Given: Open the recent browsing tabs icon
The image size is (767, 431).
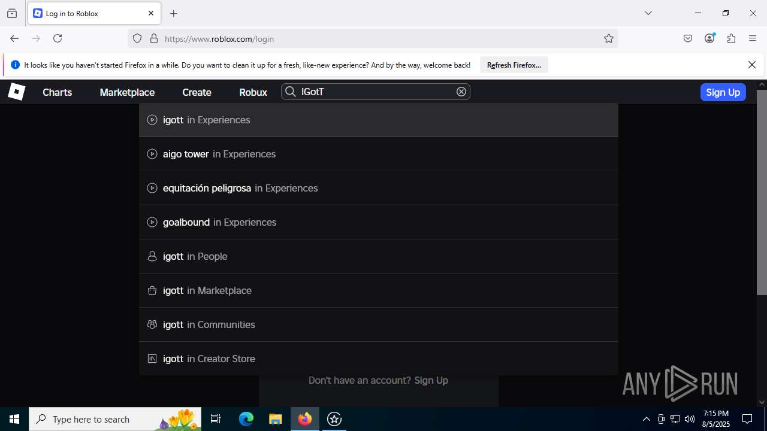Looking at the screenshot, I should (12, 13).
